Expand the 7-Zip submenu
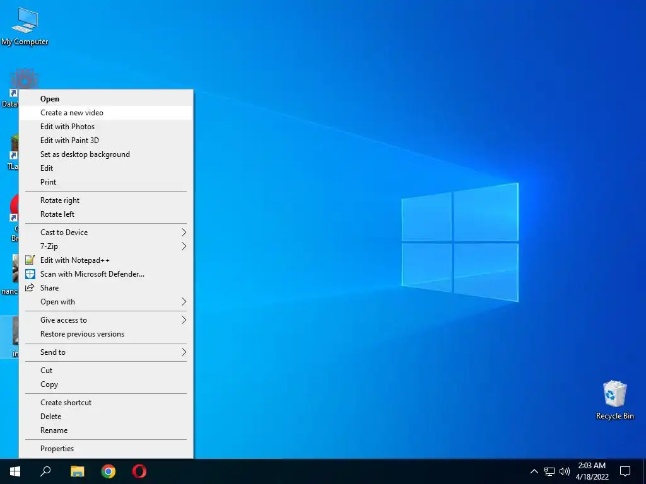The image size is (646, 484). (x=106, y=246)
